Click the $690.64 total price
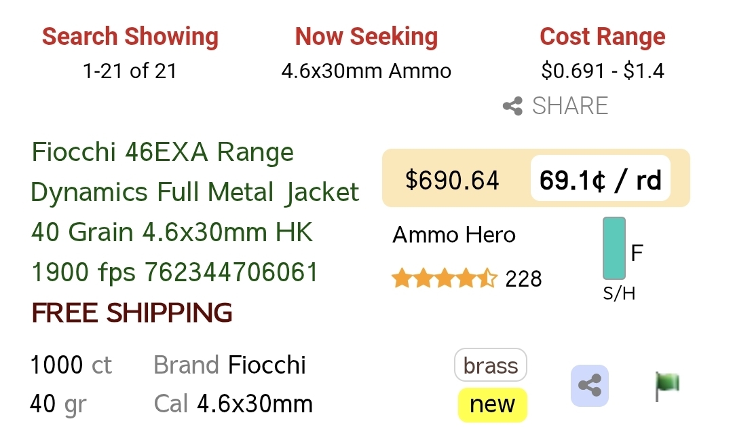The height and width of the screenshot is (432, 733). [x=452, y=180]
